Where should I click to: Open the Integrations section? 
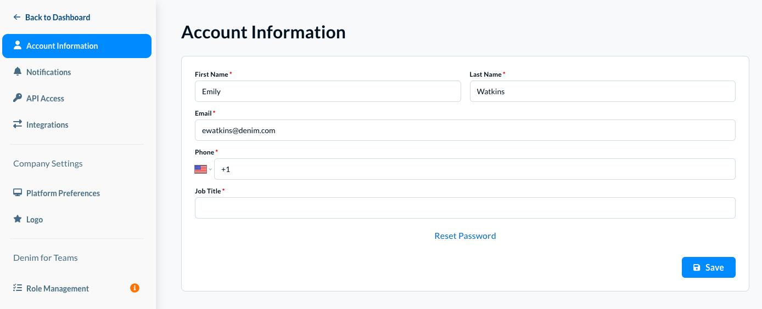[47, 125]
